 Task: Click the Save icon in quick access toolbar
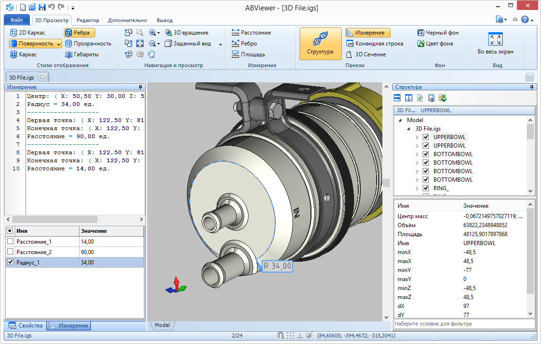tap(42, 7)
